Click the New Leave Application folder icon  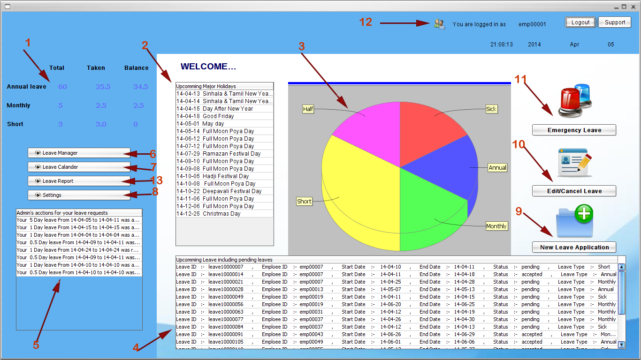coord(573,220)
